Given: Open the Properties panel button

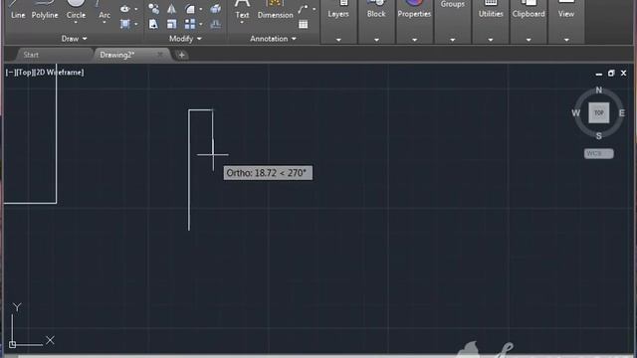Looking at the screenshot, I should [x=414, y=10].
